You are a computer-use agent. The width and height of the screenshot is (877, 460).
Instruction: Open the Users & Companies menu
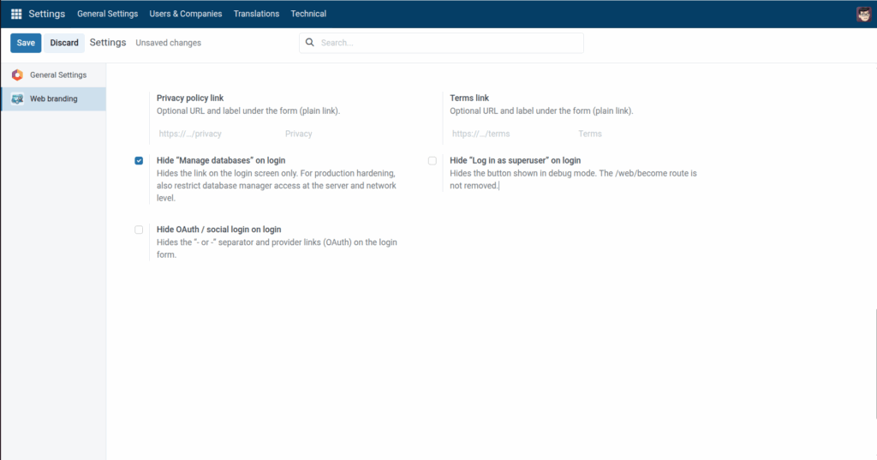[x=186, y=14]
